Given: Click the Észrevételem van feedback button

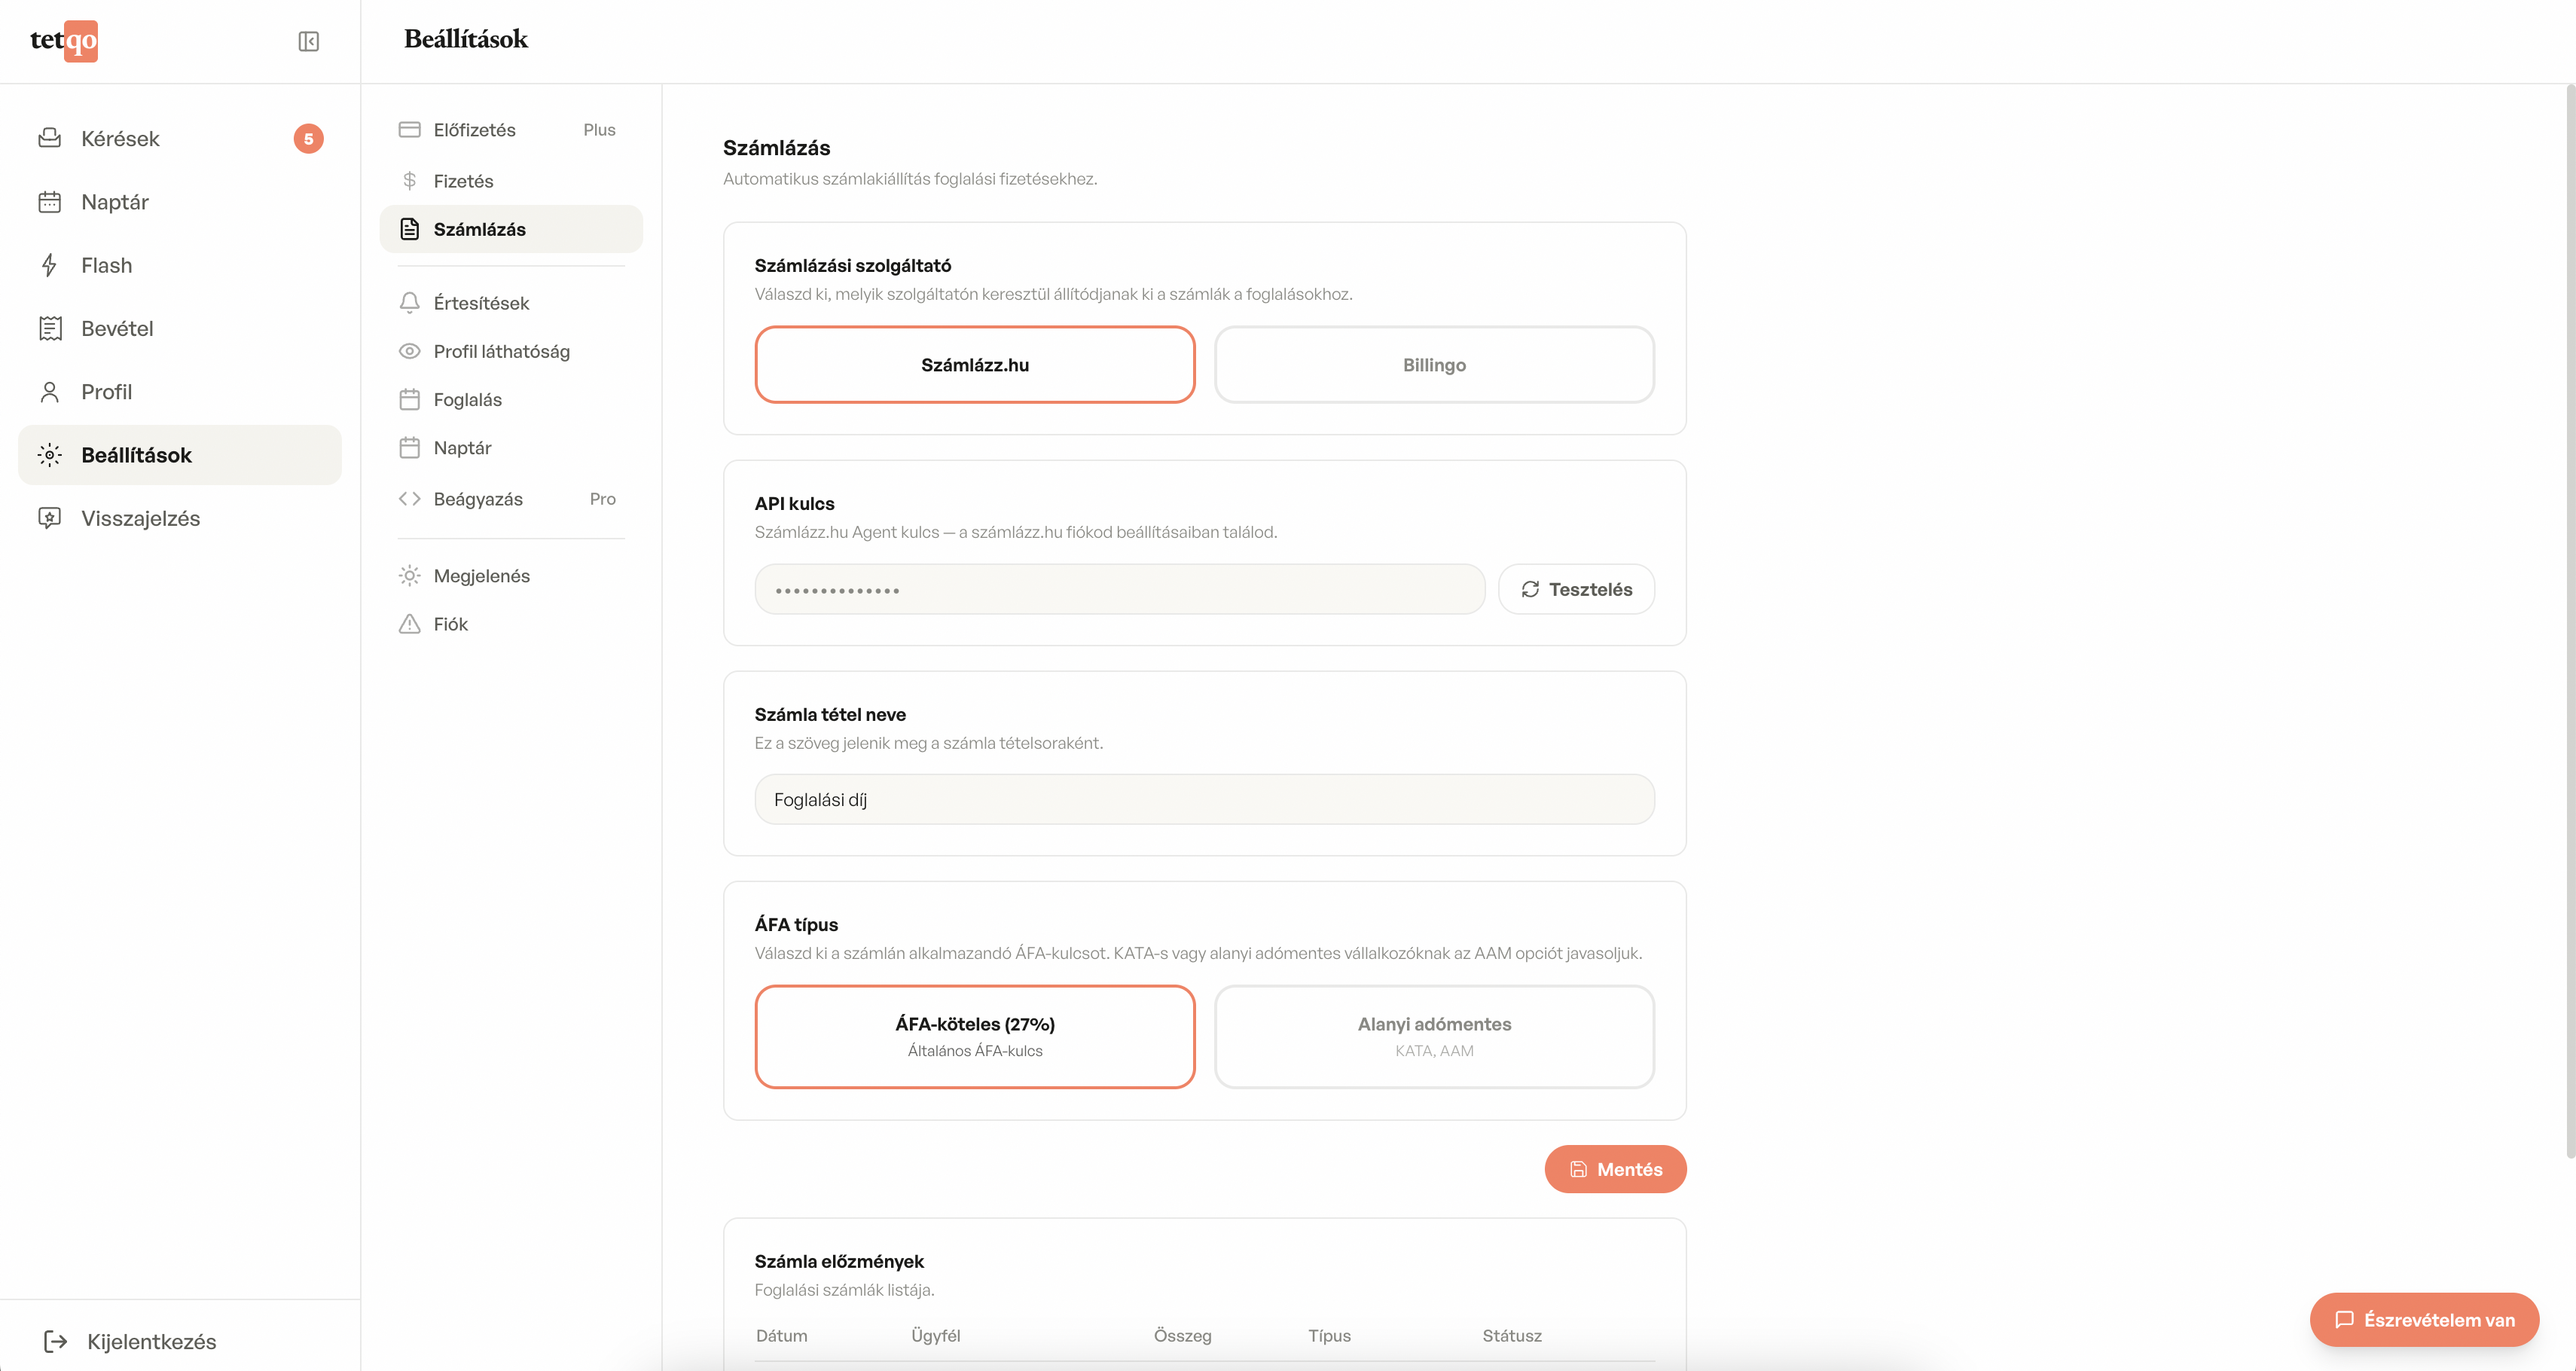Looking at the screenshot, I should (2424, 1320).
